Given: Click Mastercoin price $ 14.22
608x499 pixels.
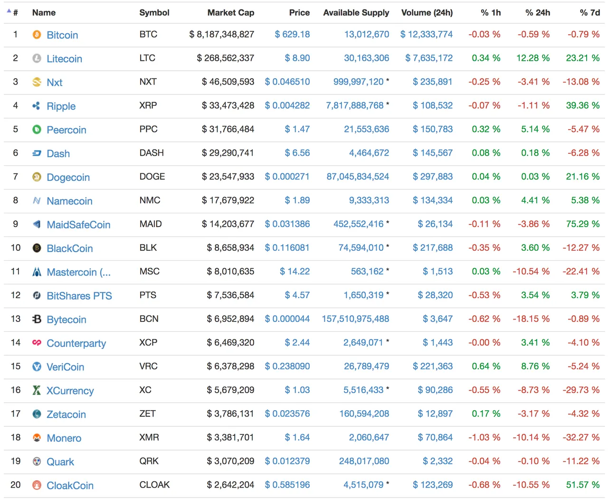Looking at the screenshot, I should click(294, 271).
